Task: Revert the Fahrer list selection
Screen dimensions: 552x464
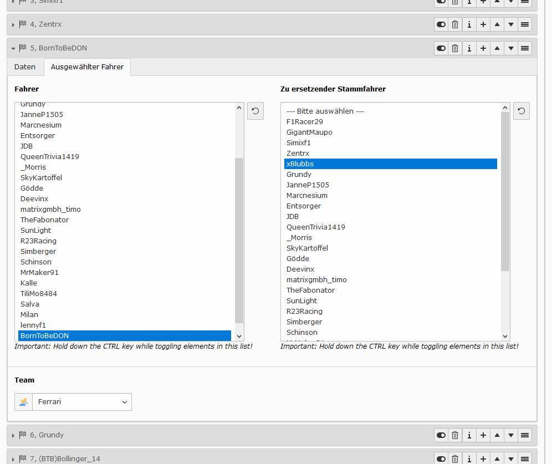Action: (x=255, y=111)
